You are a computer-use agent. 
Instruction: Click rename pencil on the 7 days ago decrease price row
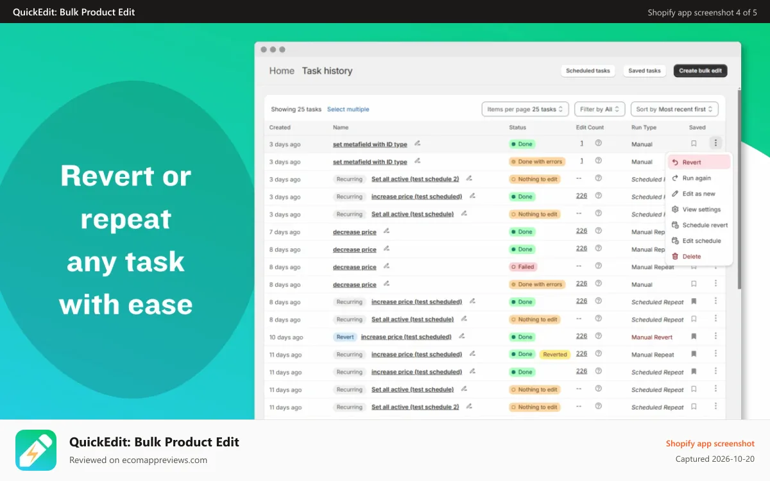pos(386,231)
